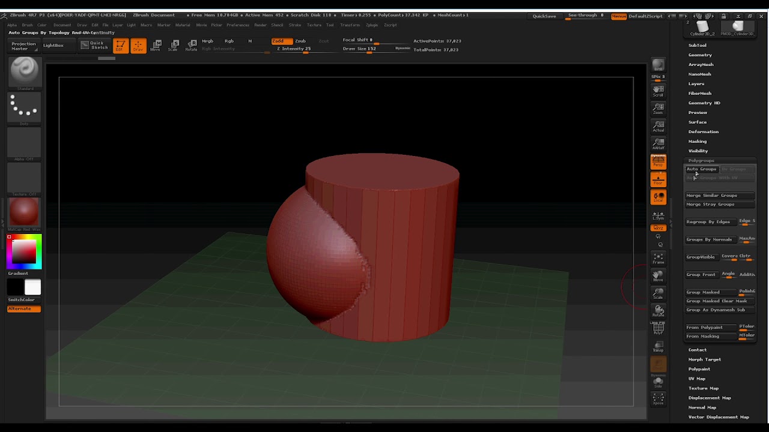Image resolution: width=769 pixels, height=432 pixels.
Task: Open the Dots stroke type selector
Action: 24,108
